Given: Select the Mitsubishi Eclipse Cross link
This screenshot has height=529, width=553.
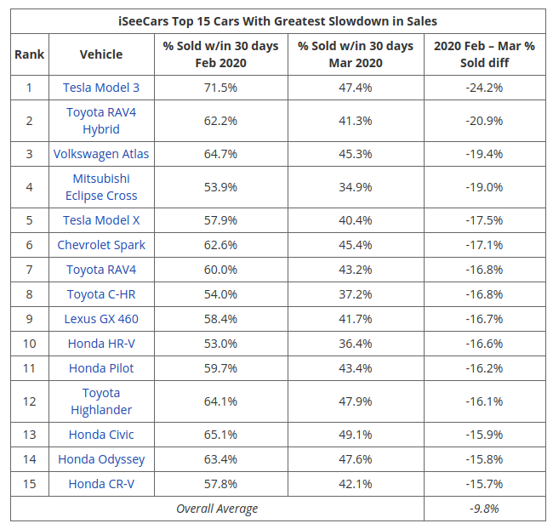Looking at the screenshot, I should click(101, 187).
